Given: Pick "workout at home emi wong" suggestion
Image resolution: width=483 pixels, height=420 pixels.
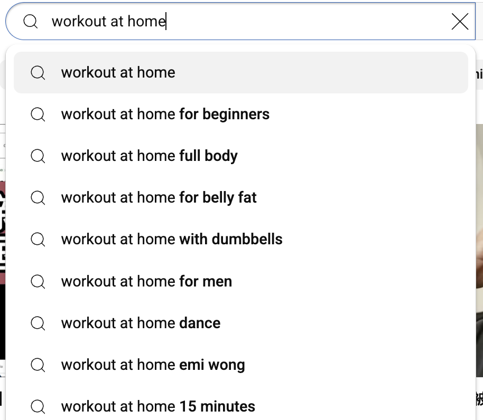Looking at the screenshot, I should point(153,365).
